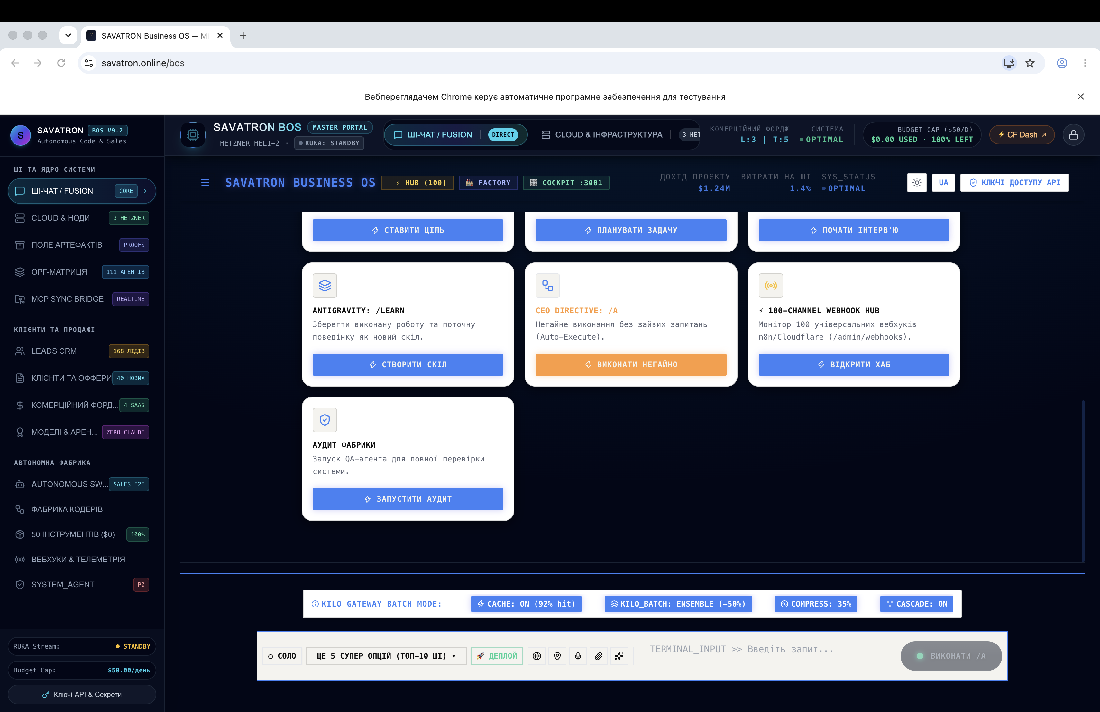This screenshot has width=1100, height=712.
Task: Toggle the DIRECT mode badge
Action: click(503, 135)
